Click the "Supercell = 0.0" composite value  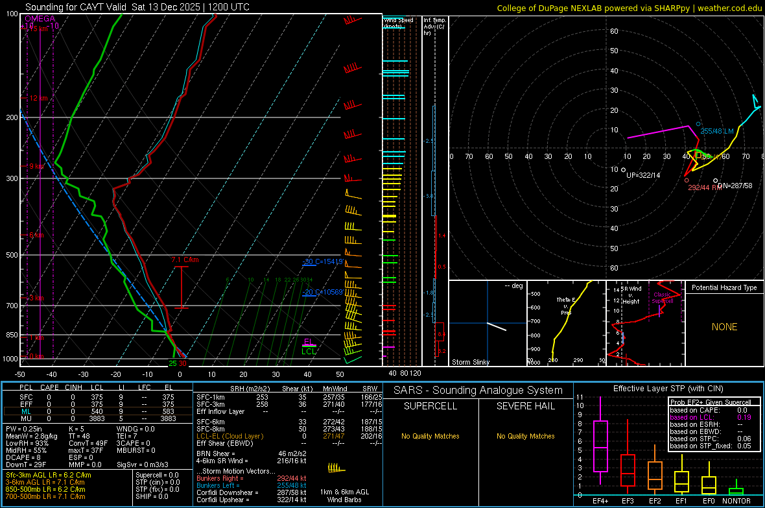[157, 475]
